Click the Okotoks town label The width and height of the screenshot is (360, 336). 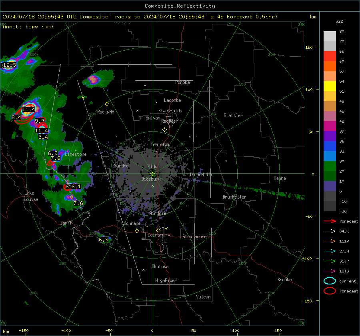160,266
